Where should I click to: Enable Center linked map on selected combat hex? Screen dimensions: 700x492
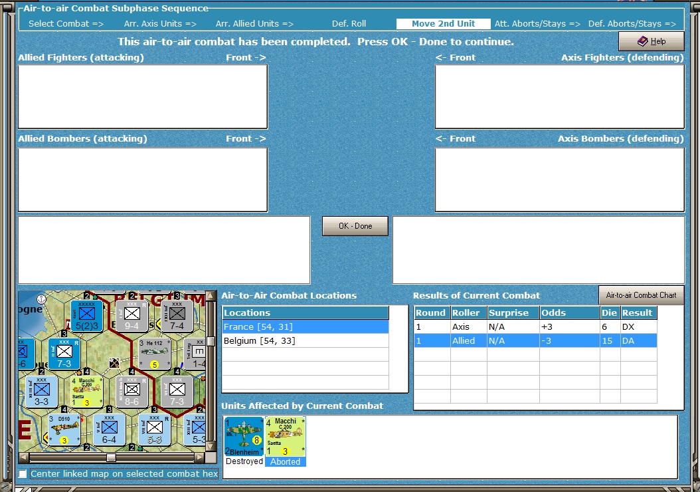23,473
